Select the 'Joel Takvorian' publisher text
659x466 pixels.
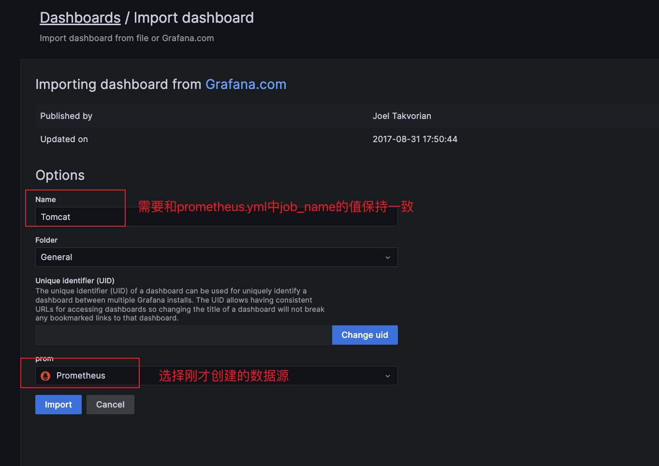[x=402, y=116]
